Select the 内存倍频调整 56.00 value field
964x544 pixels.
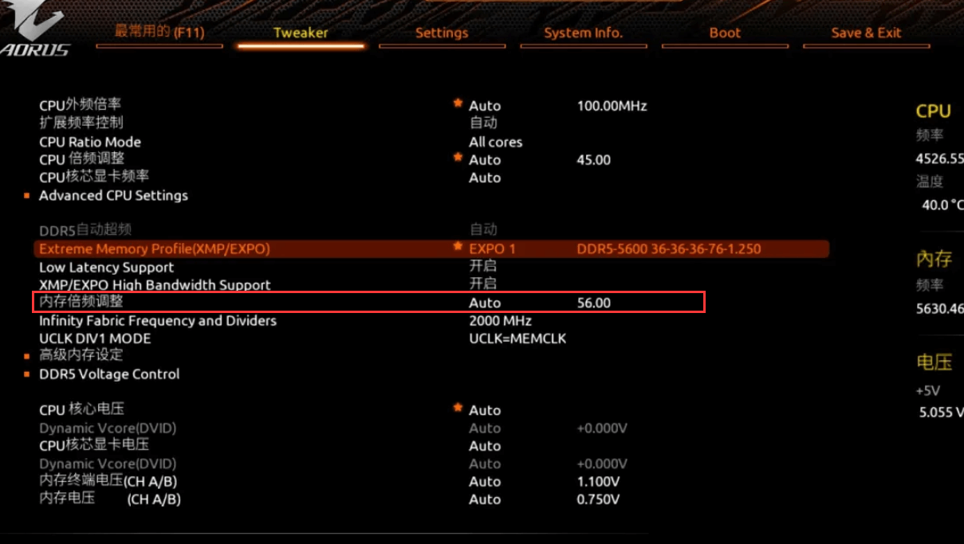[x=593, y=303]
